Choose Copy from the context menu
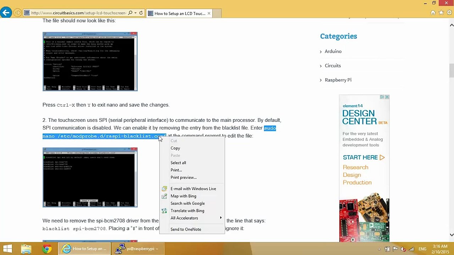The height and width of the screenshot is (255, 454). click(x=175, y=148)
